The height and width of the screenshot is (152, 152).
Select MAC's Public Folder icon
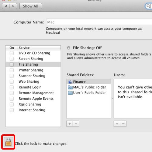point(70,87)
